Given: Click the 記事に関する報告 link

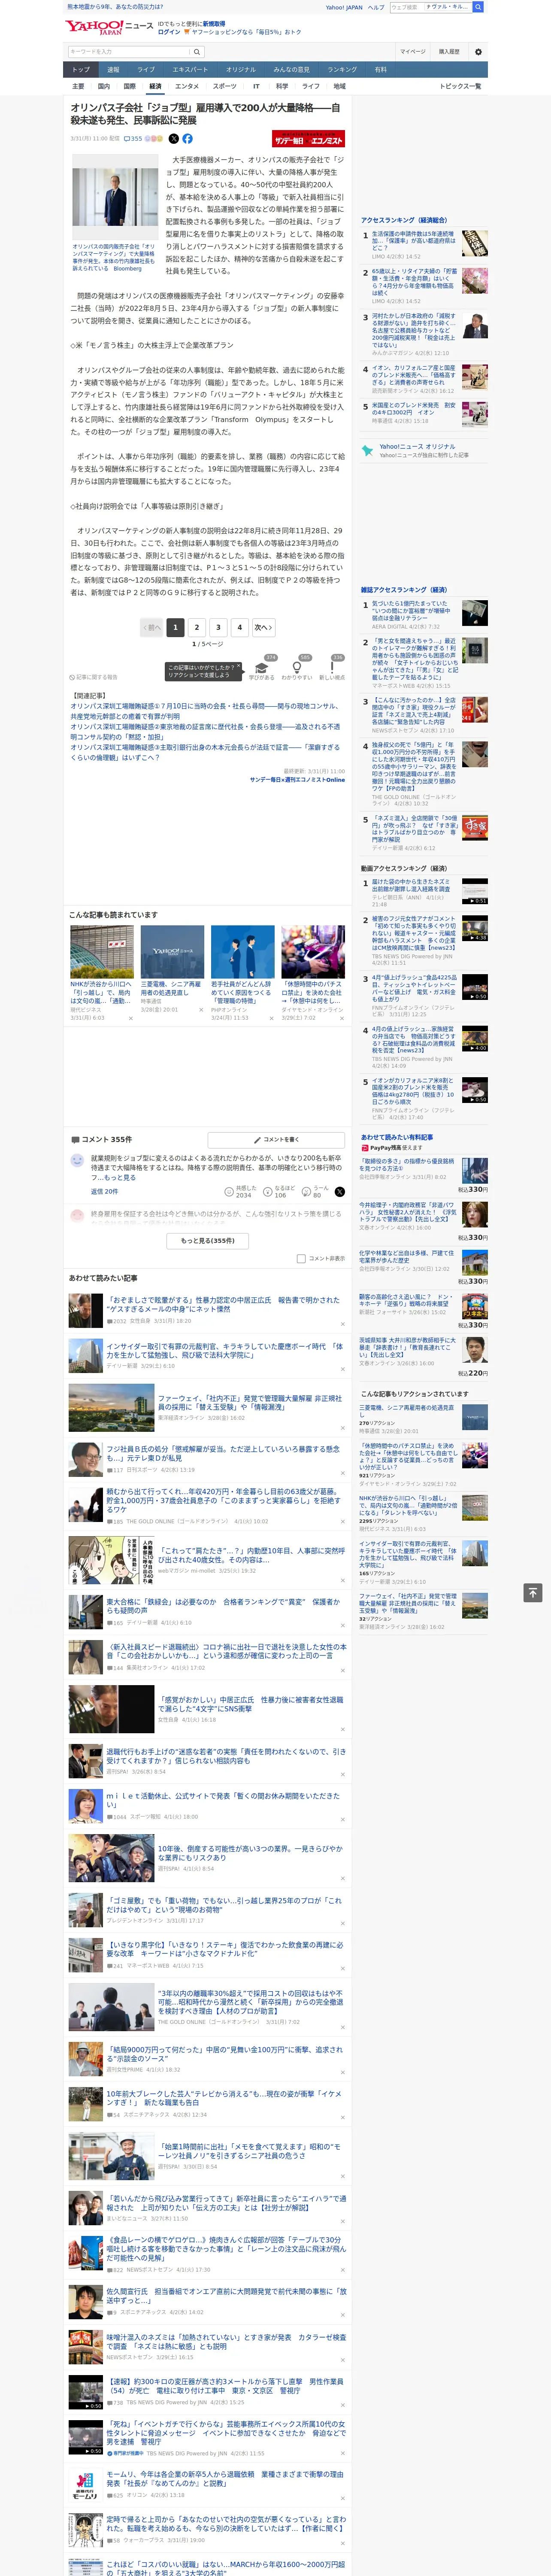Looking at the screenshot, I should tap(93, 677).
